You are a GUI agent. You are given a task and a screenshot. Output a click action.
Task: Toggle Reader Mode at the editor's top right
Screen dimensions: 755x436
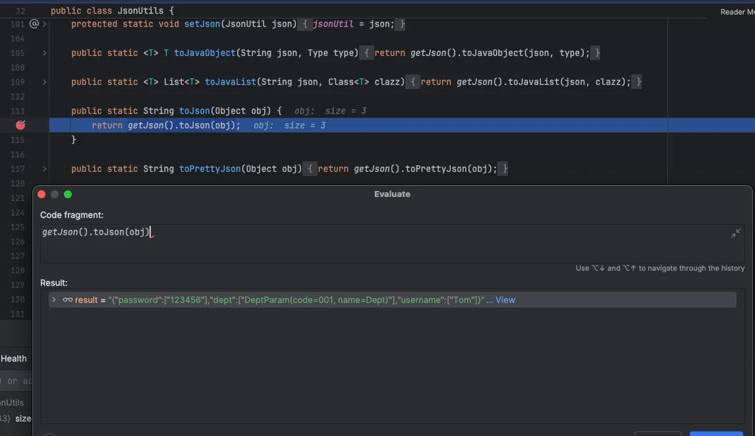tap(737, 12)
